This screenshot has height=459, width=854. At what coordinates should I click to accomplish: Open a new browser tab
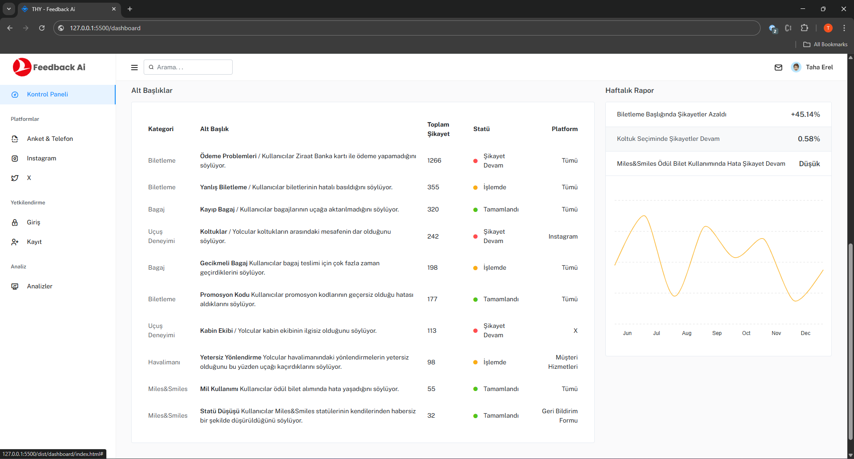(x=130, y=9)
